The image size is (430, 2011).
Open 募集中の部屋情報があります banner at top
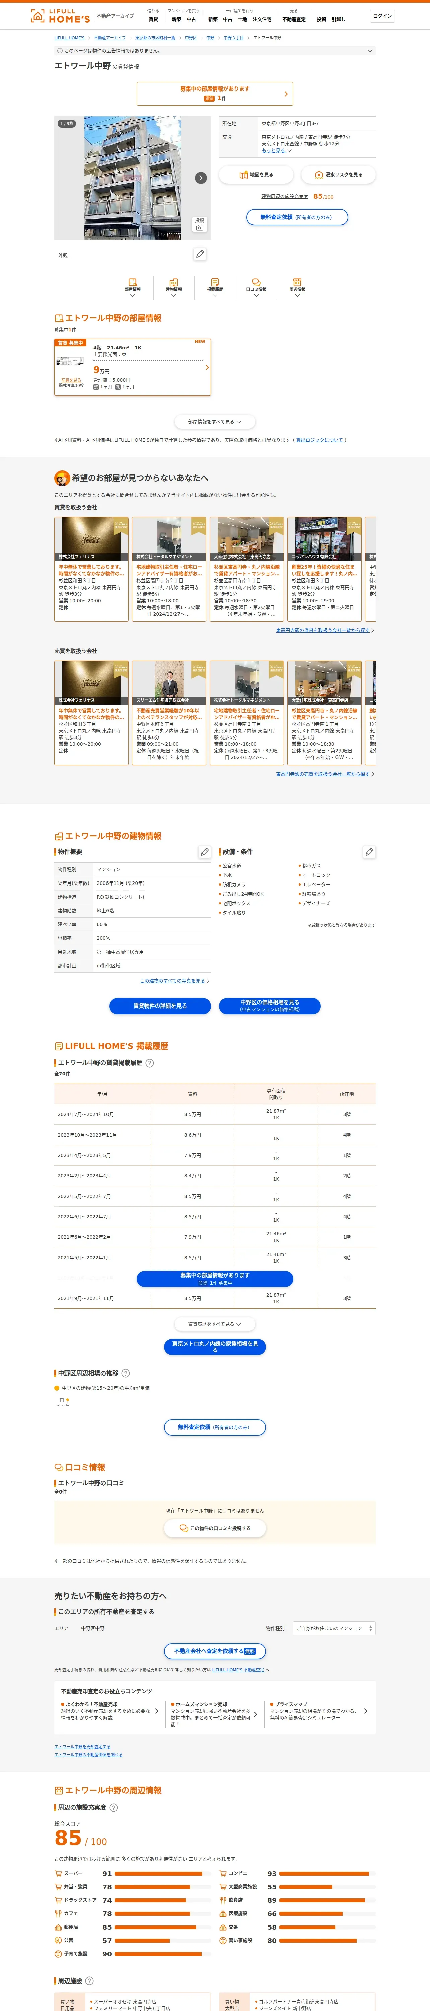215,94
